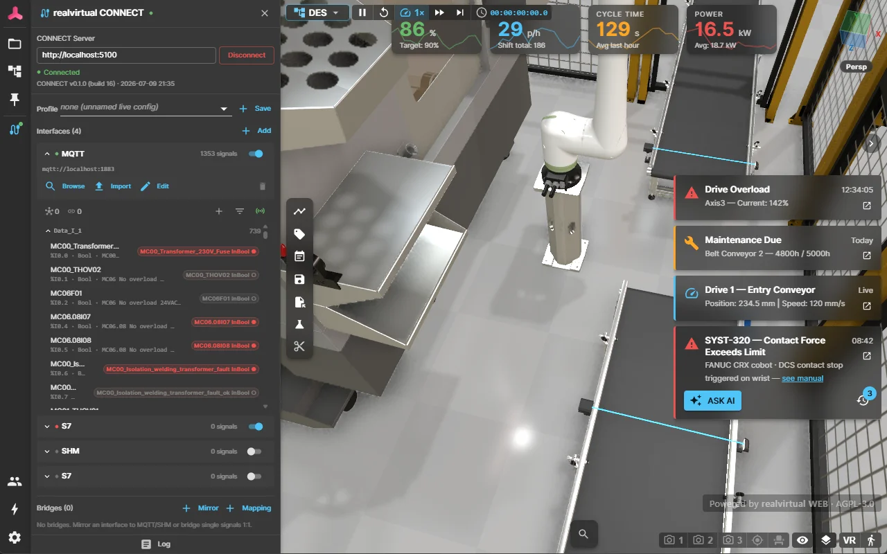This screenshot has height=554, width=887.
Task: Open the Profile configuration dropdown
Action: coord(145,108)
